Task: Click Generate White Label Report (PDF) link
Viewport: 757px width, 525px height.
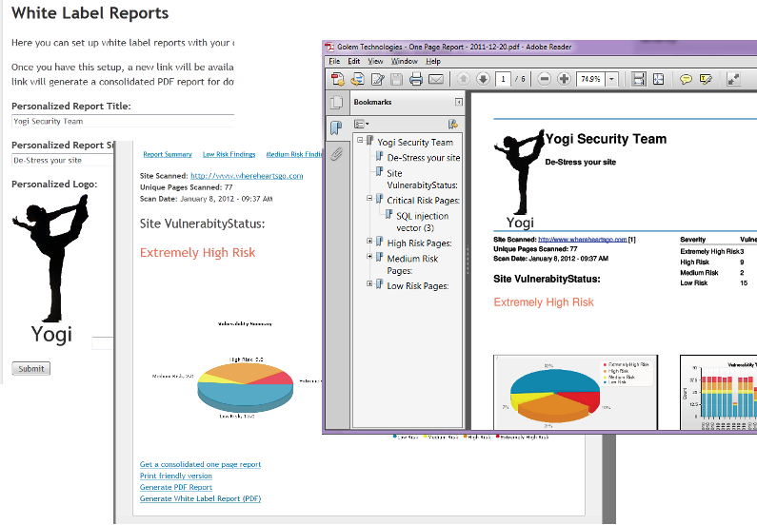Action: [x=200, y=499]
